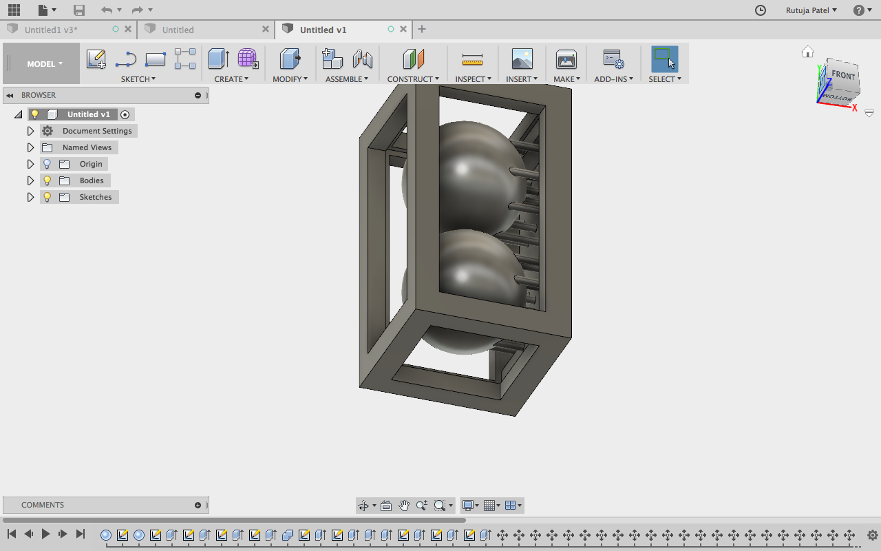Viewport: 881px width, 551px height.
Task: Open the Measure tool under Inspect
Action: 473,59
